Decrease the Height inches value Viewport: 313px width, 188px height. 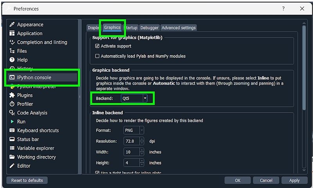pos(142,165)
